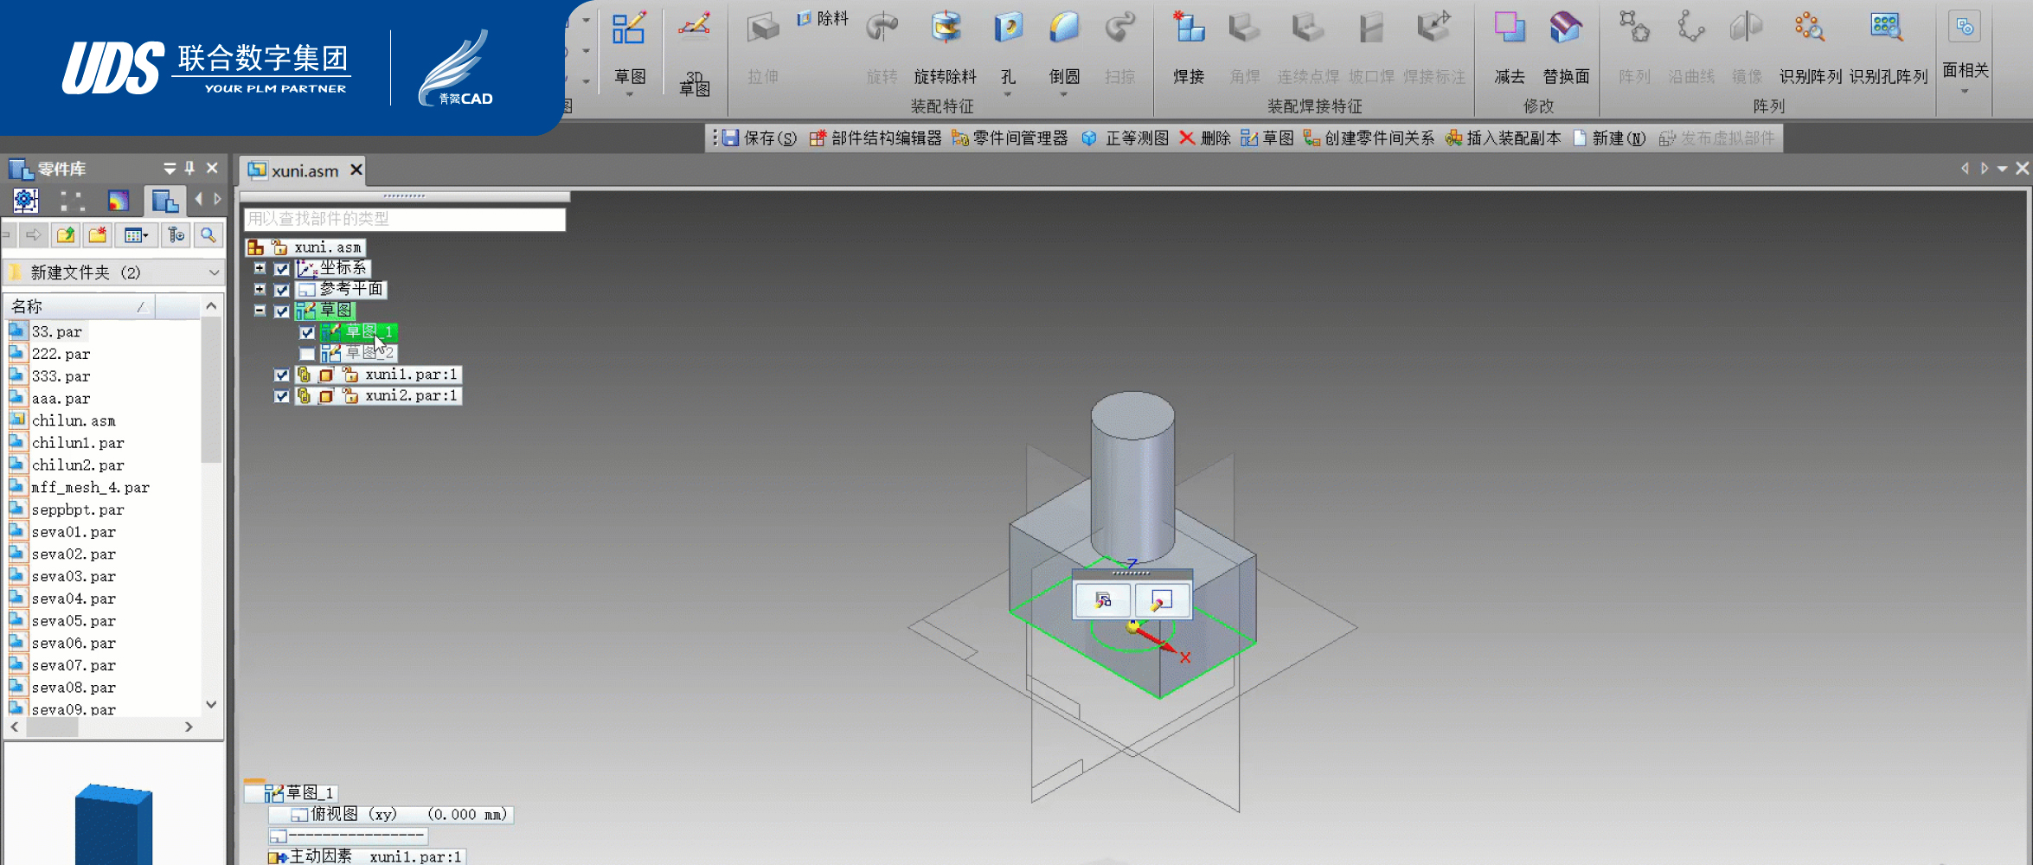Uncheck the xuni1.par:1 checkbox
Screen dimensions: 2033x865
click(282, 375)
